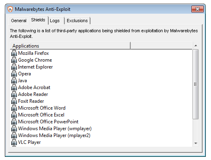Click the lock icon beside Microsoft Office PowerPoint
Image resolution: width=211 pixels, height=160 pixels.
pyautogui.click(x=14, y=122)
